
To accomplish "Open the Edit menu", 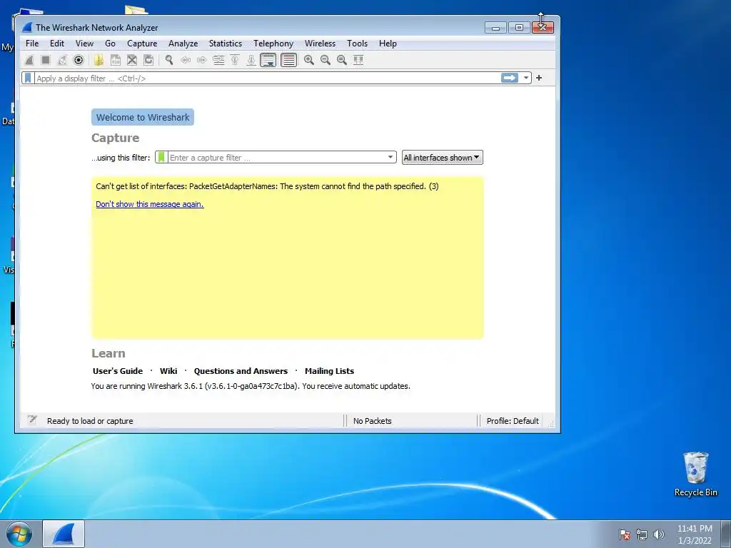I will pyautogui.click(x=57, y=44).
